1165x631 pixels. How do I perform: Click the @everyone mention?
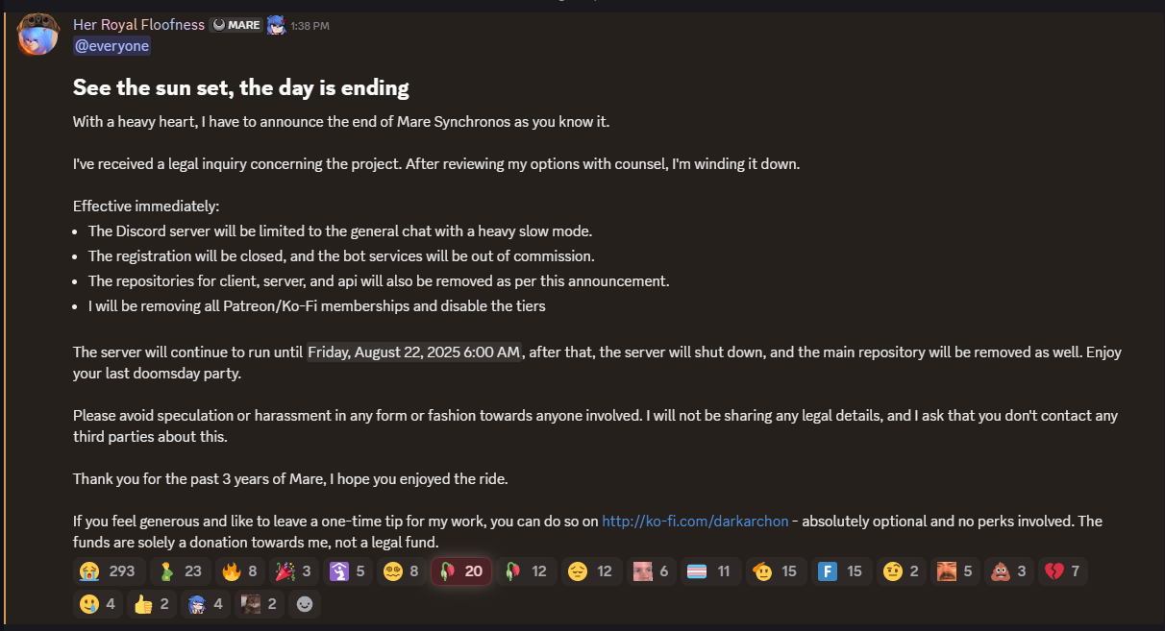tap(112, 45)
